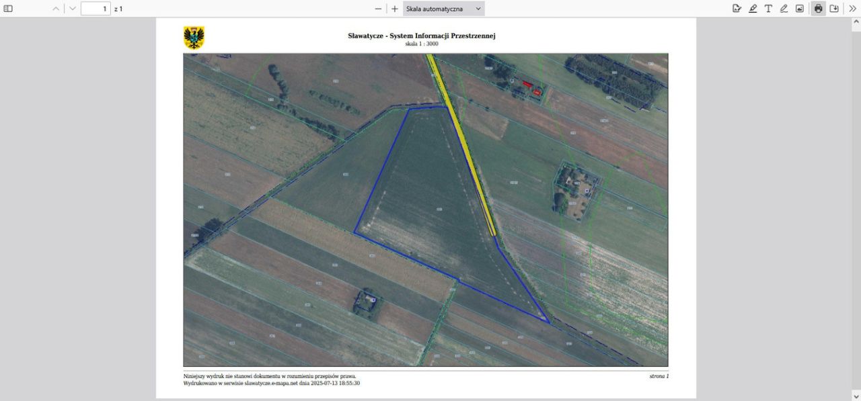Screen dimensions: 861x401
Task: Open the more tools double-chevron menu
Action: click(x=853, y=9)
